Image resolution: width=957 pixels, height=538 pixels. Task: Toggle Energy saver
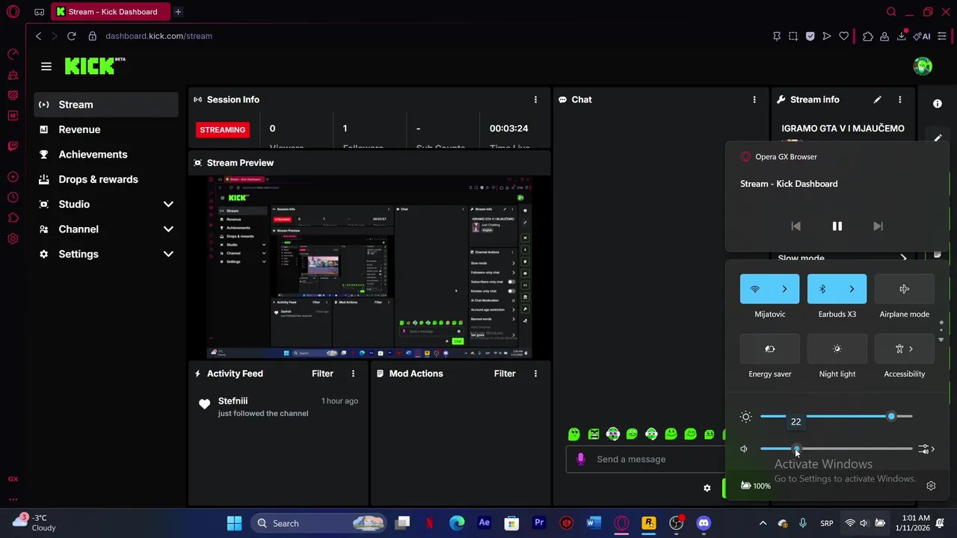[769, 349]
